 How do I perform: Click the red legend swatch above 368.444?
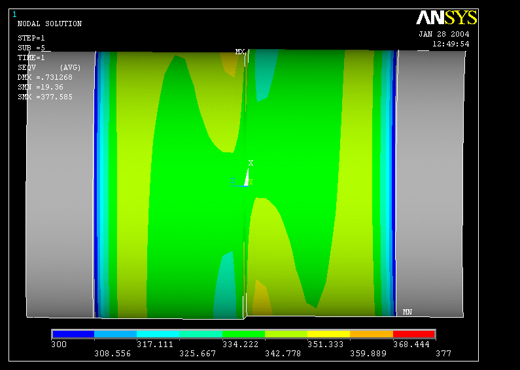(413, 334)
